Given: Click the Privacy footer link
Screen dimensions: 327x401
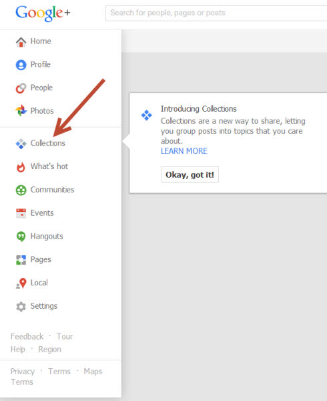Looking at the screenshot, I should [23, 372].
